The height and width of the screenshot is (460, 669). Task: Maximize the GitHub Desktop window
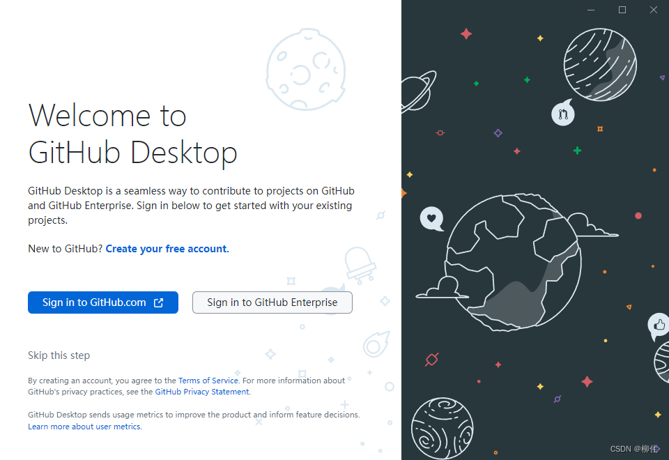tap(622, 10)
